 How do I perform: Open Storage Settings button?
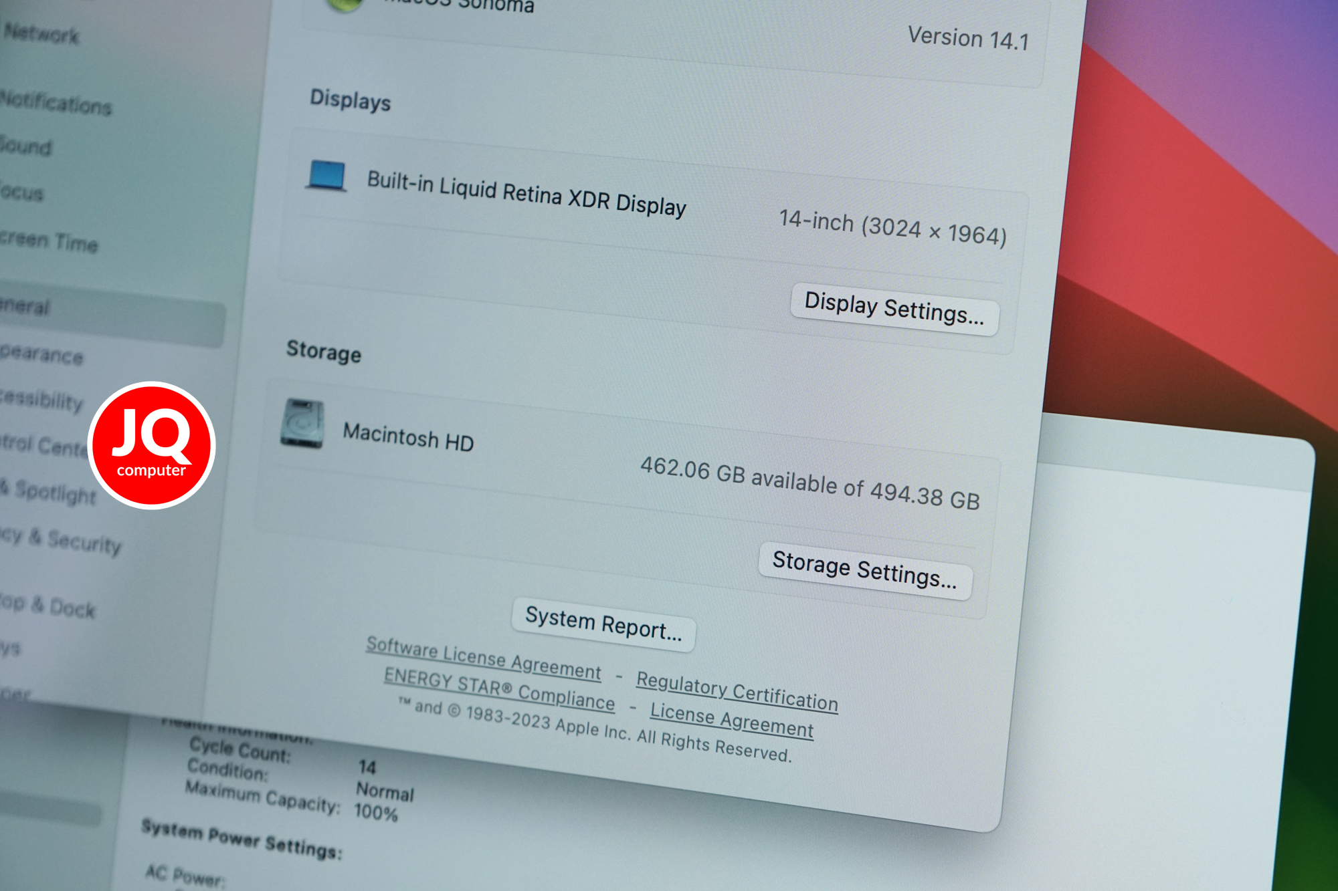pyautogui.click(x=865, y=570)
